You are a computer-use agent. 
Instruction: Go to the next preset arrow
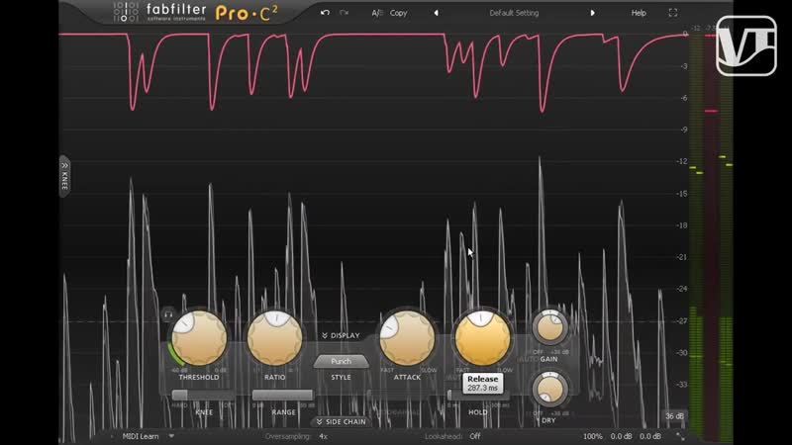(x=593, y=13)
